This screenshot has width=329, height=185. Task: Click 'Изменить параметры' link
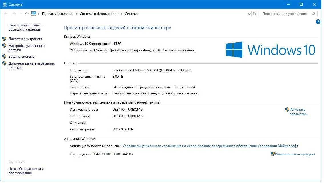coord(298,112)
